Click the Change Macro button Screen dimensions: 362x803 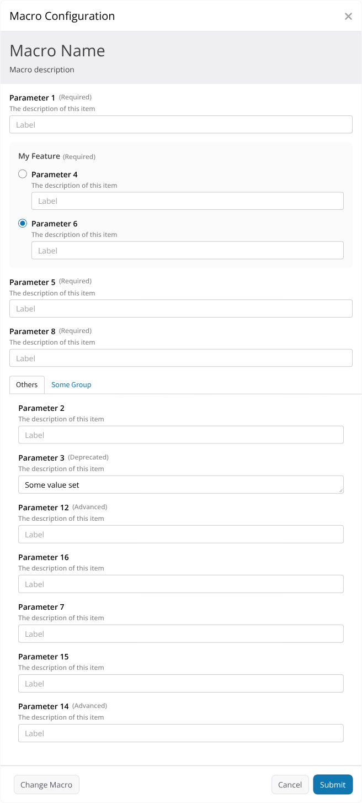[x=46, y=784]
